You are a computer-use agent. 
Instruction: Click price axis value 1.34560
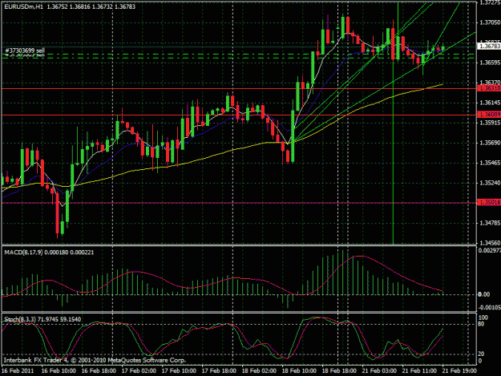[490, 243]
